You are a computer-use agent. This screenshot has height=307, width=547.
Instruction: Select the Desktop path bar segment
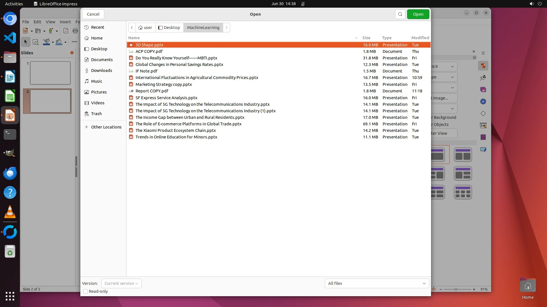169,28
